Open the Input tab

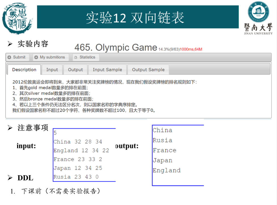[52, 70]
